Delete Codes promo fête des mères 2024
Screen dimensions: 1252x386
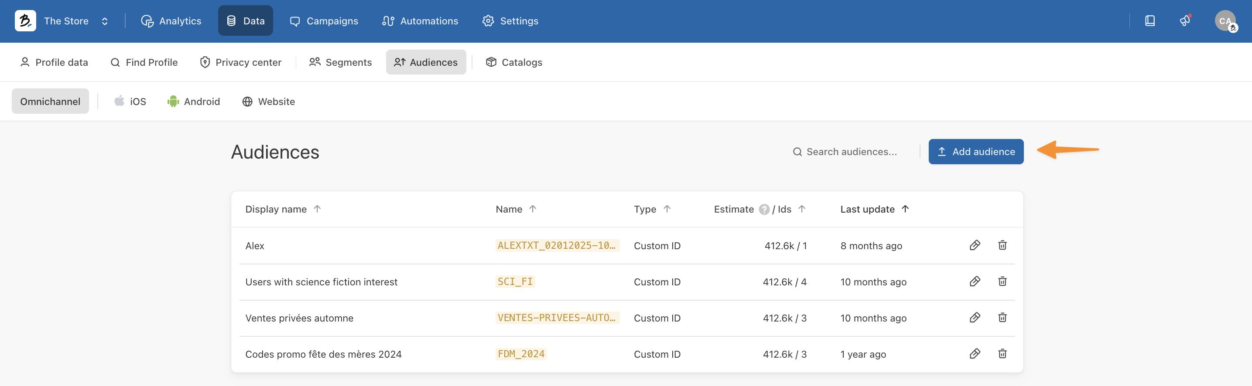point(1002,354)
